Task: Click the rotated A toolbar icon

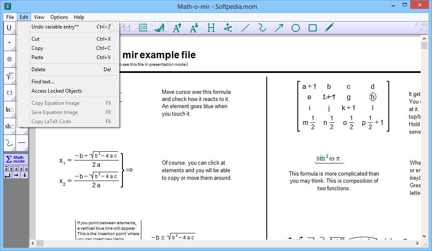Action: (x=228, y=28)
